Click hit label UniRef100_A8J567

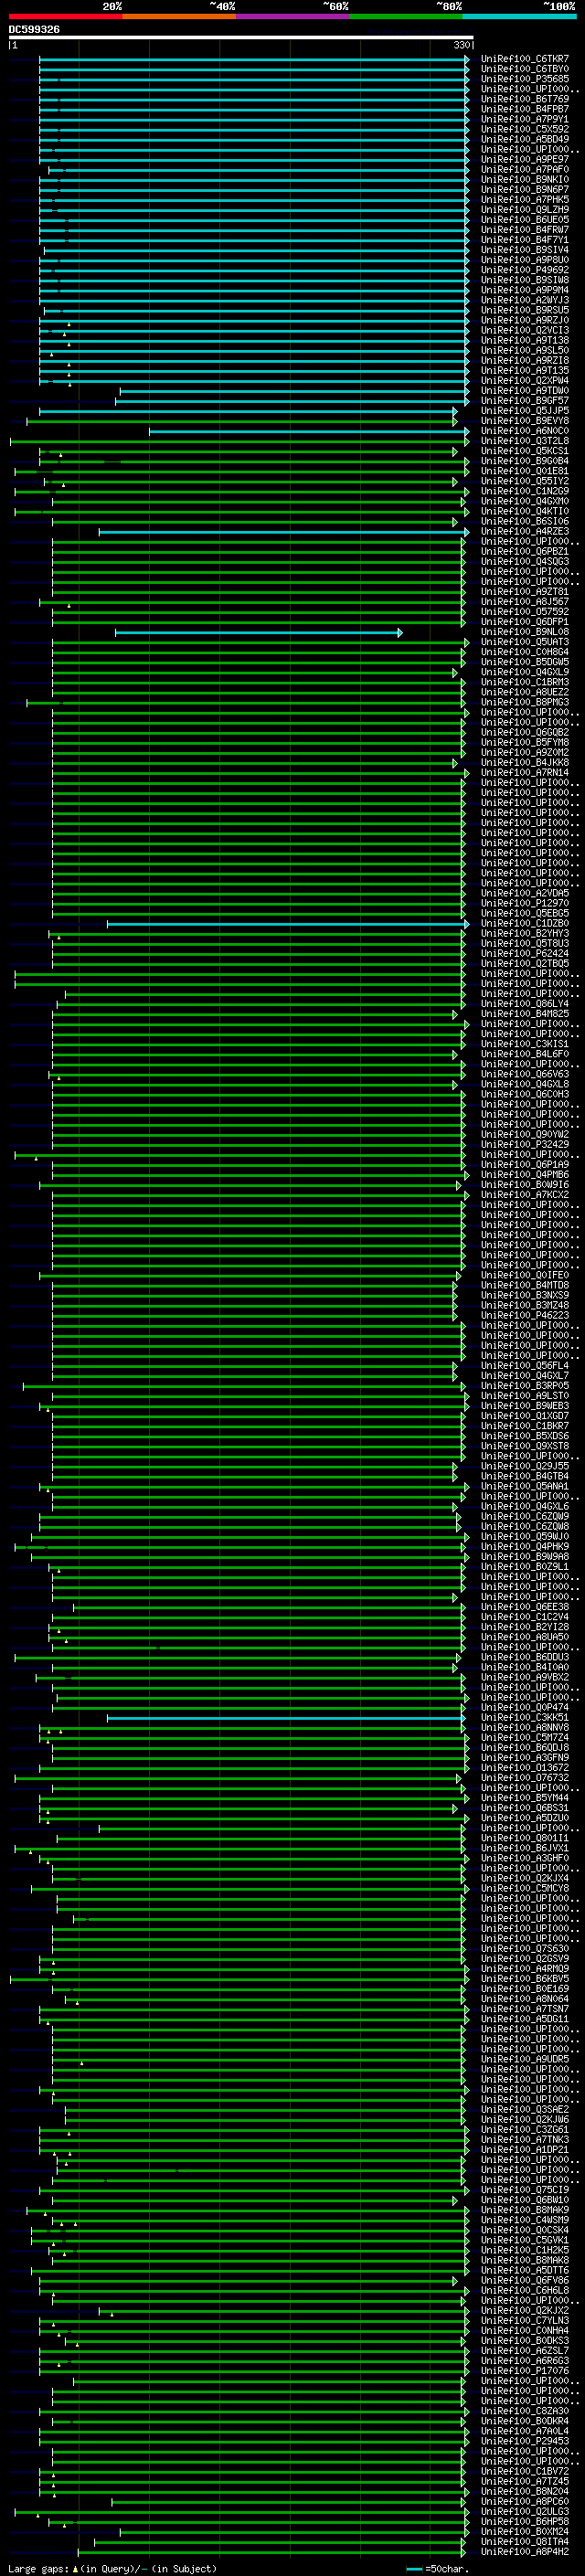525,602
